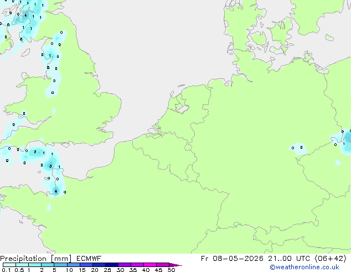Click the 2 mm value south of England
351x272 pixels.
(x=35, y=152)
